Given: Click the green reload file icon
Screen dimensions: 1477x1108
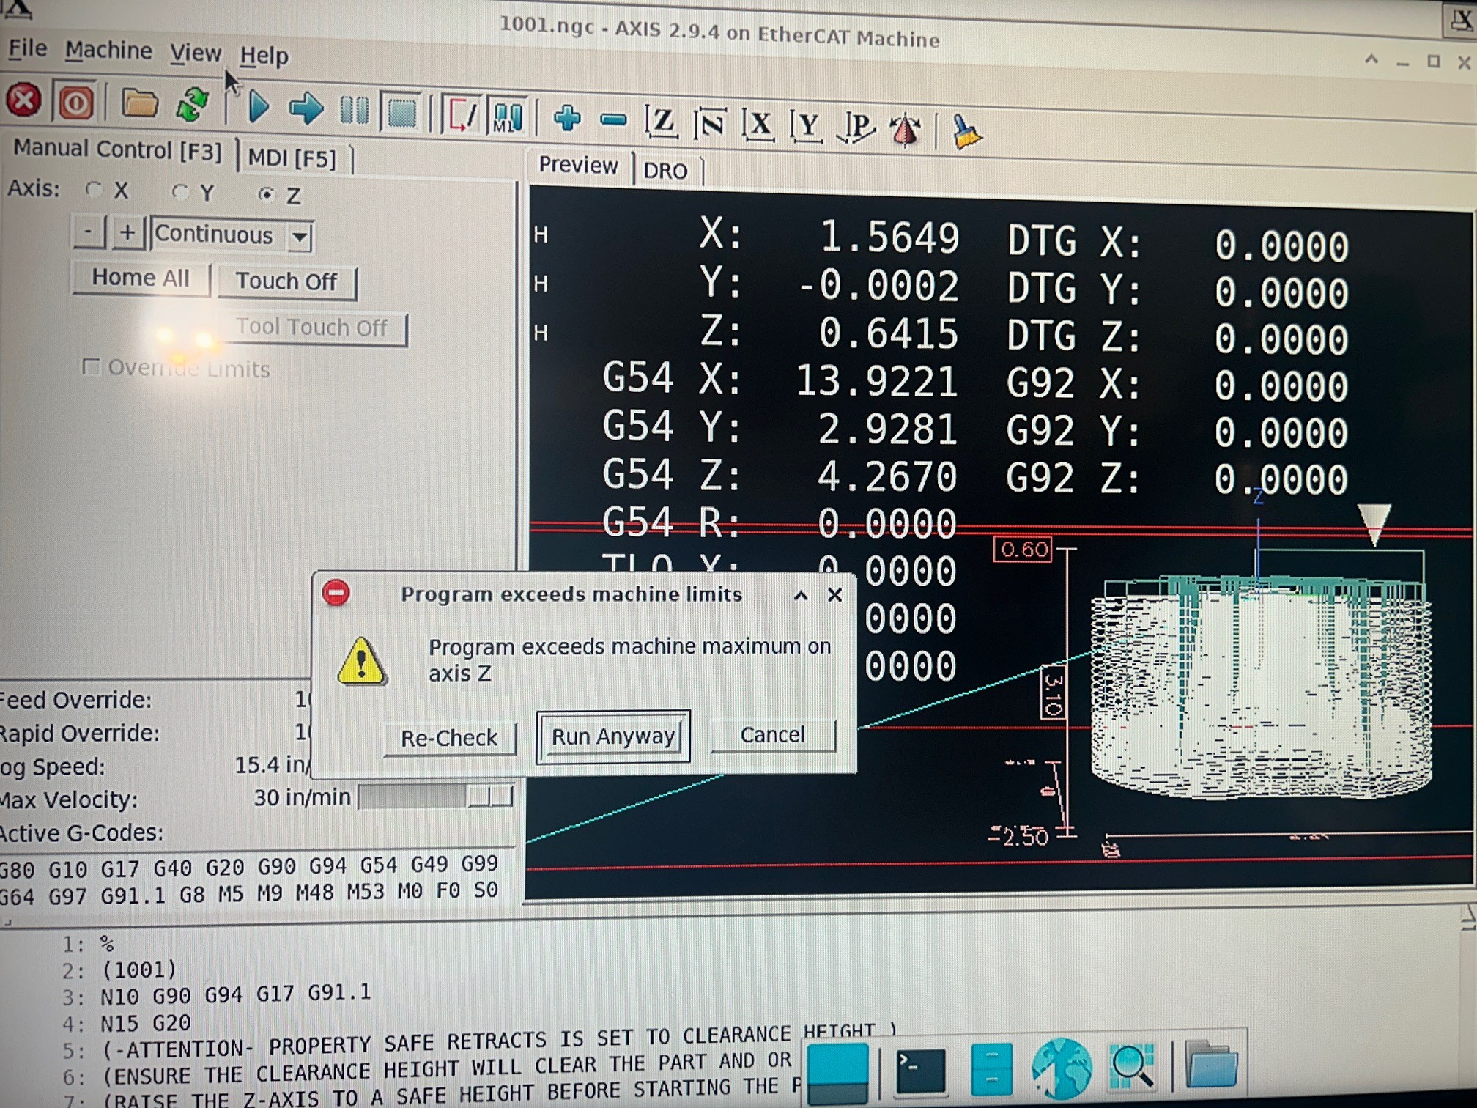Looking at the screenshot, I should point(193,105).
